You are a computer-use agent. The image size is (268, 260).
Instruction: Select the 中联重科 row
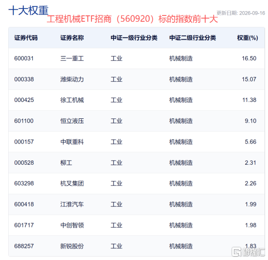click(136, 142)
